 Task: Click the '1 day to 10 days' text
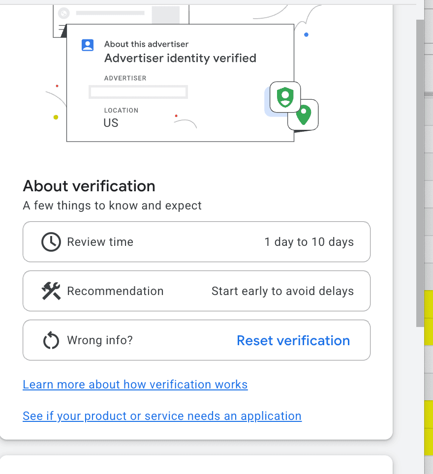309,242
